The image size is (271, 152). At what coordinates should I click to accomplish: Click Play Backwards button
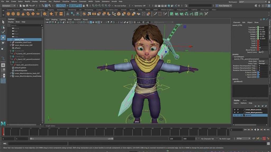pos(255,130)
